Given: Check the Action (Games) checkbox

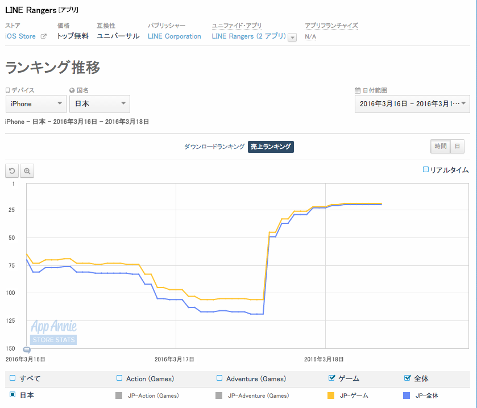Looking at the screenshot, I should click(119, 378).
